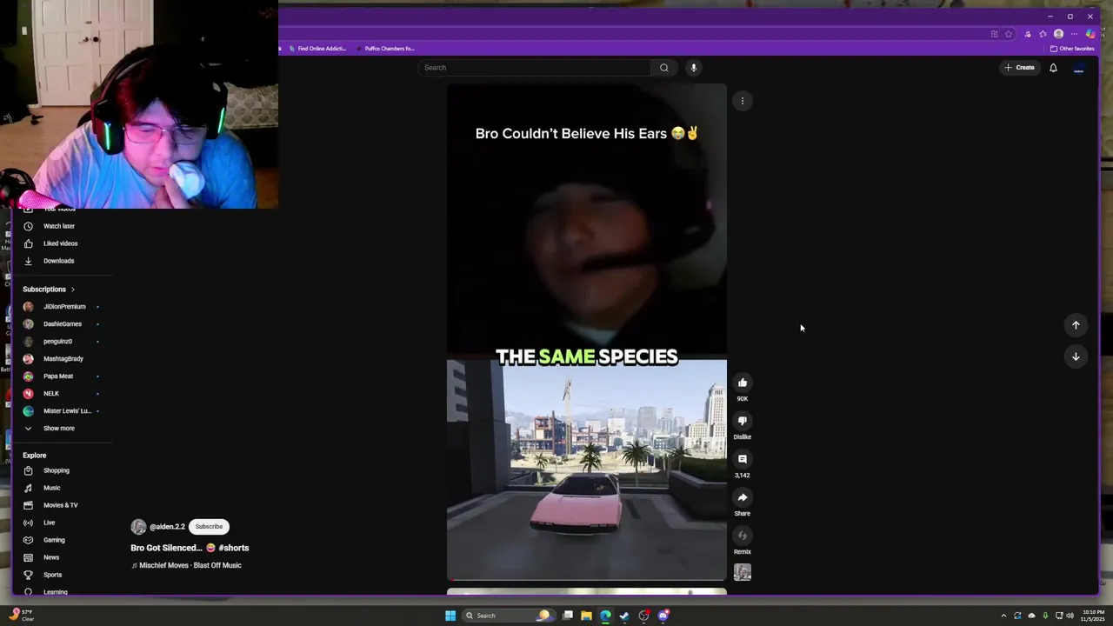
Task: Open the Puffco Chambers bookmark
Action: coord(384,49)
